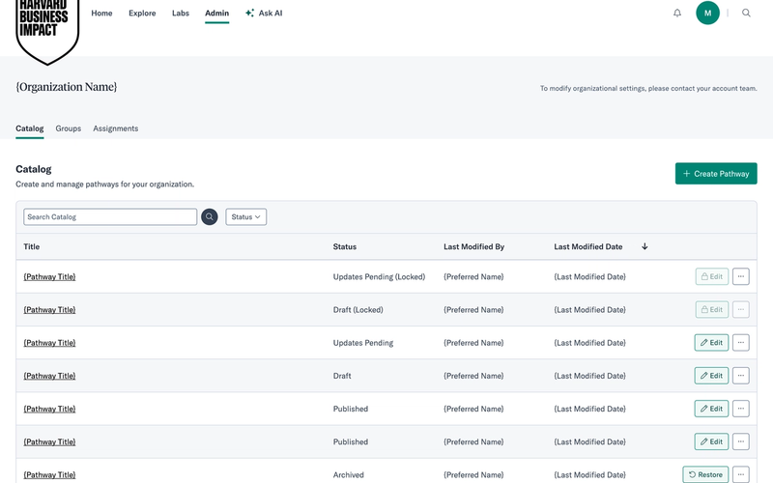This screenshot has width=773, height=483.
Task: Click locked Edit in Draft (Locked) row
Action: (x=712, y=309)
